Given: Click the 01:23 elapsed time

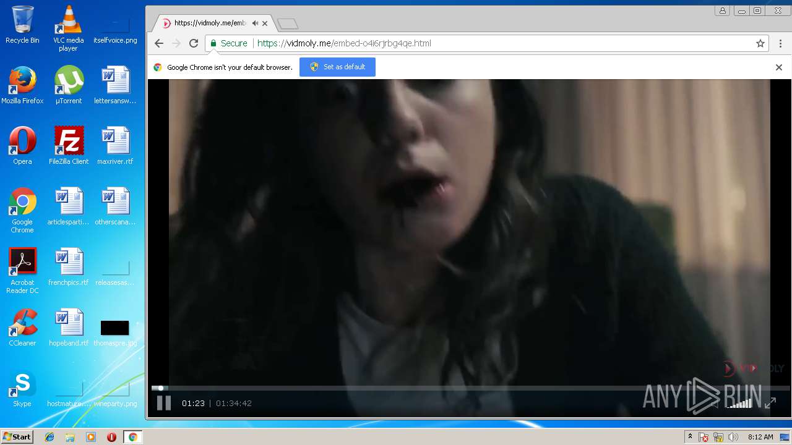Looking at the screenshot, I should click(193, 403).
